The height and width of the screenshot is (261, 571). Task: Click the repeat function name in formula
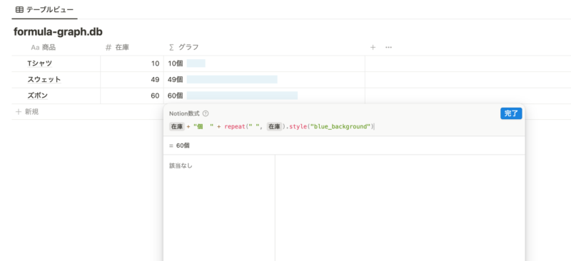(234, 127)
